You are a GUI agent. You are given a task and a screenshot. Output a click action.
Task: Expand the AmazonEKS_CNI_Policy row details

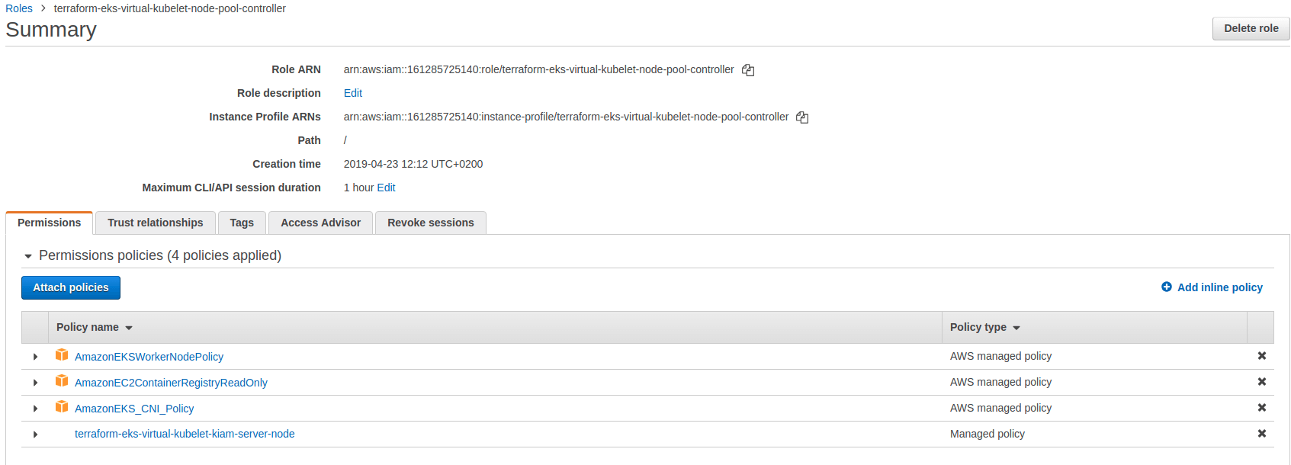35,409
